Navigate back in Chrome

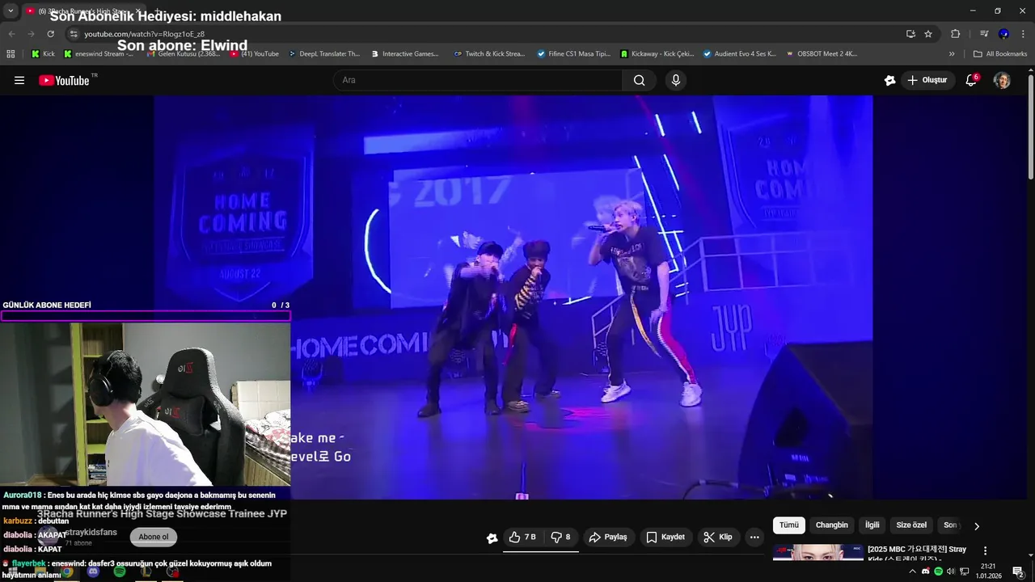pos(11,34)
